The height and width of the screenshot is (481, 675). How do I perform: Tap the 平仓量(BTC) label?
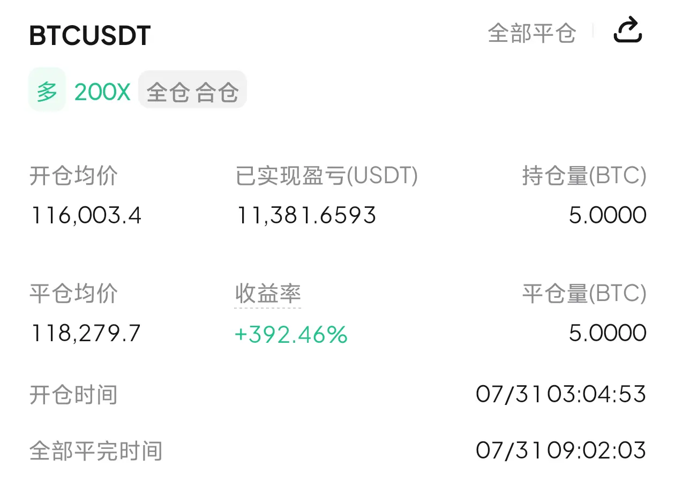point(584,294)
